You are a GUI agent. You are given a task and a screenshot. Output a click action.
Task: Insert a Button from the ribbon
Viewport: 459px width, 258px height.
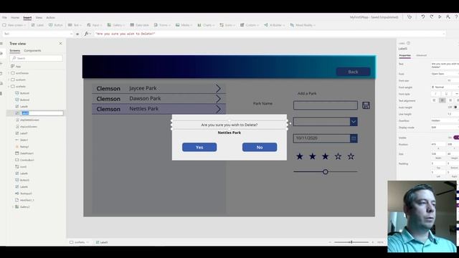56,25
